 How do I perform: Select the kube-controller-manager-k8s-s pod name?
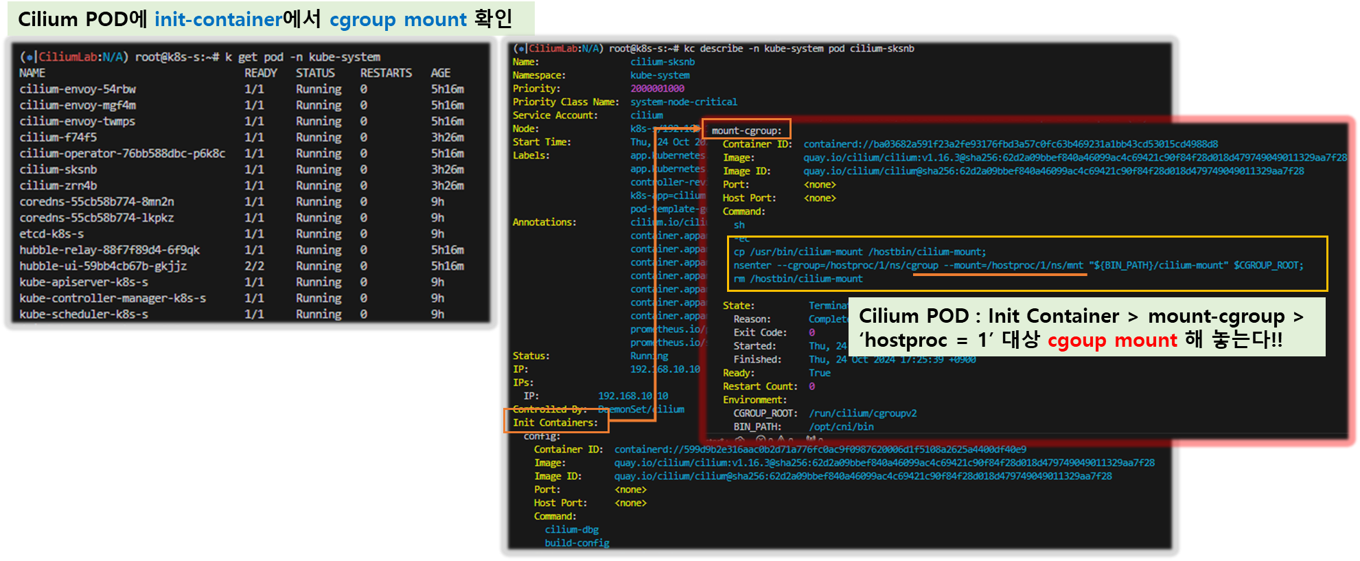pos(113,298)
